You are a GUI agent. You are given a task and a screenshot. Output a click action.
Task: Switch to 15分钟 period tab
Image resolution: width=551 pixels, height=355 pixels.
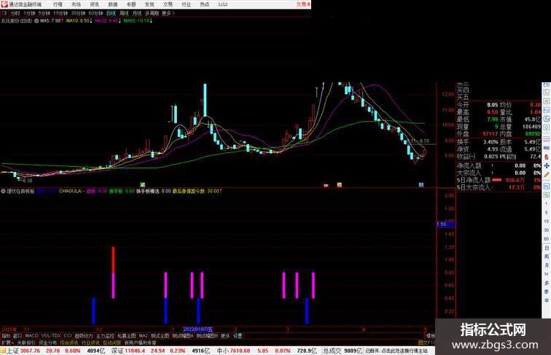click(x=61, y=13)
